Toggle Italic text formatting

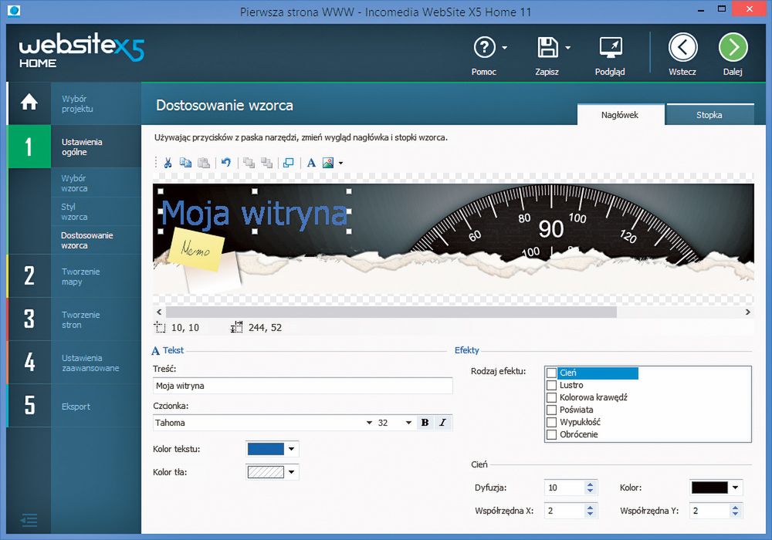point(442,423)
